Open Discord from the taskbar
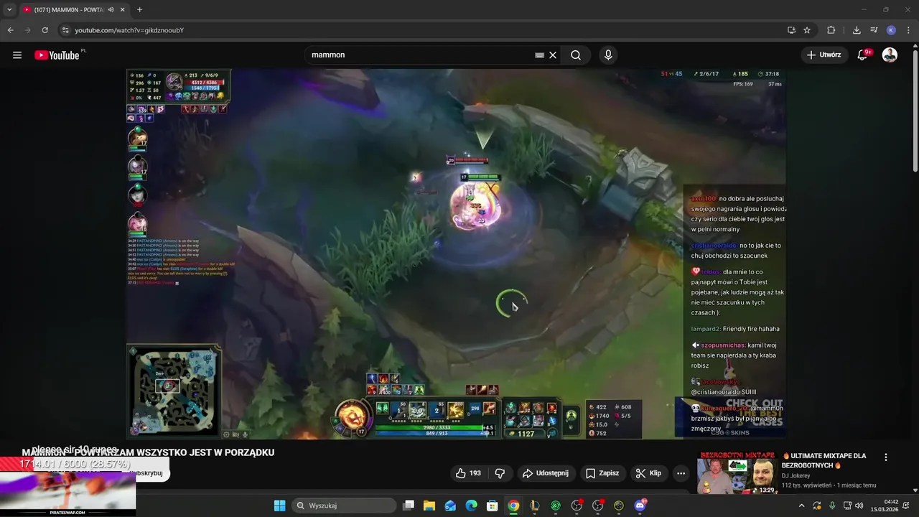 coord(640,506)
